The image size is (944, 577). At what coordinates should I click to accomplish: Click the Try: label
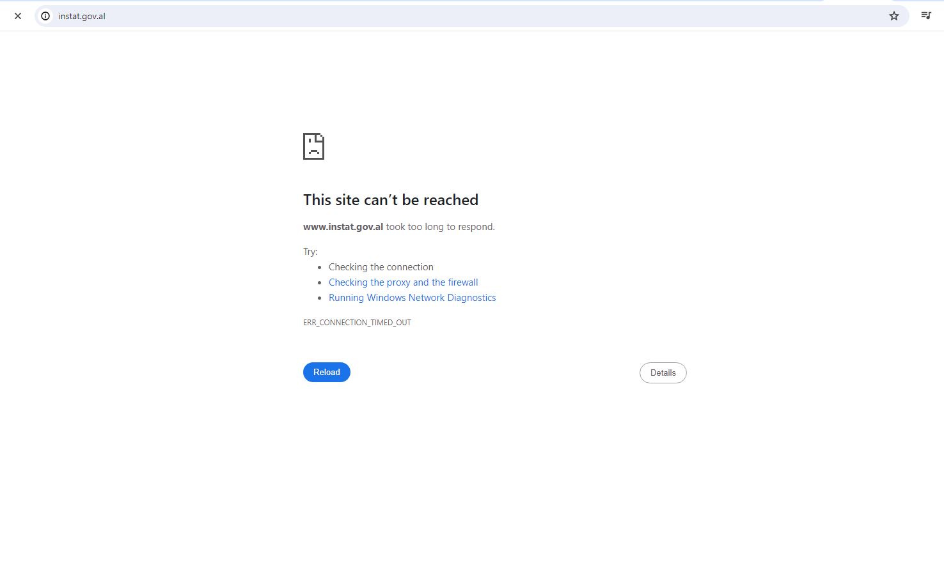[x=310, y=252]
